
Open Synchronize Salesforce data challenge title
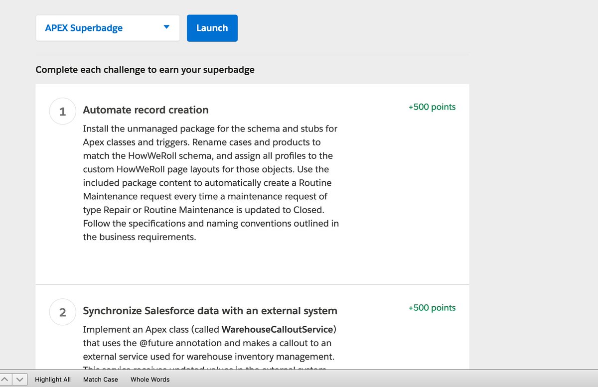(x=210, y=311)
